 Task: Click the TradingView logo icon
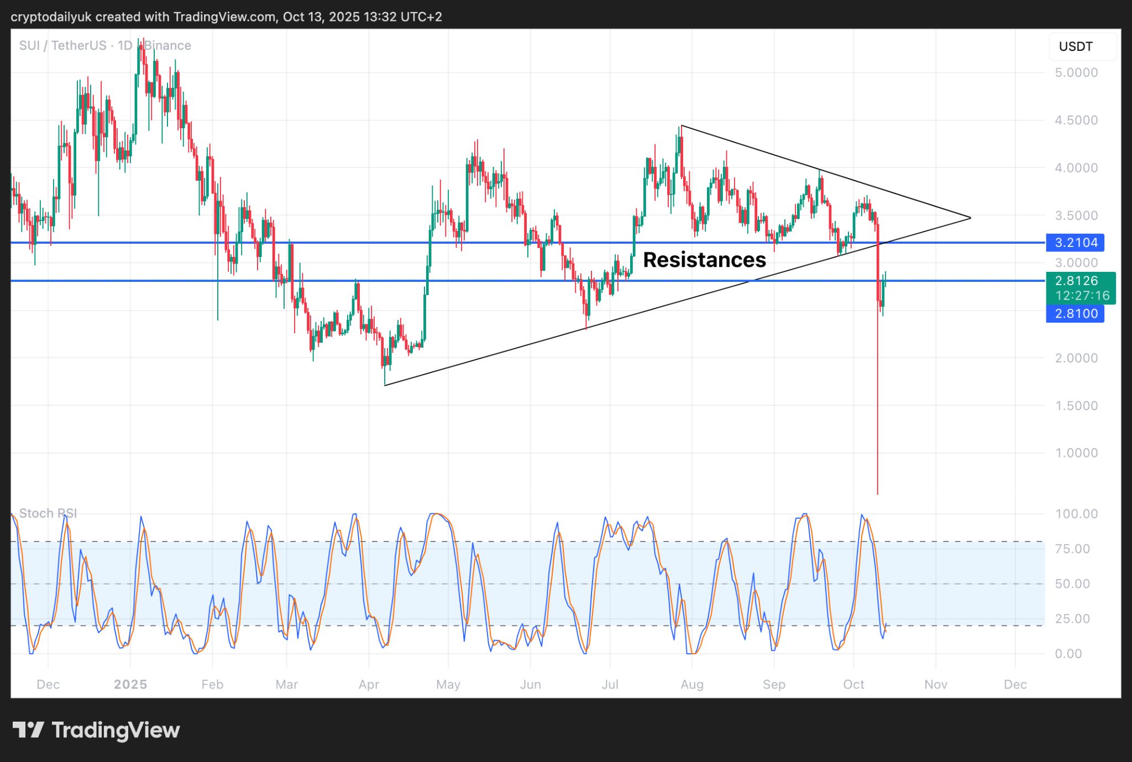(x=28, y=730)
